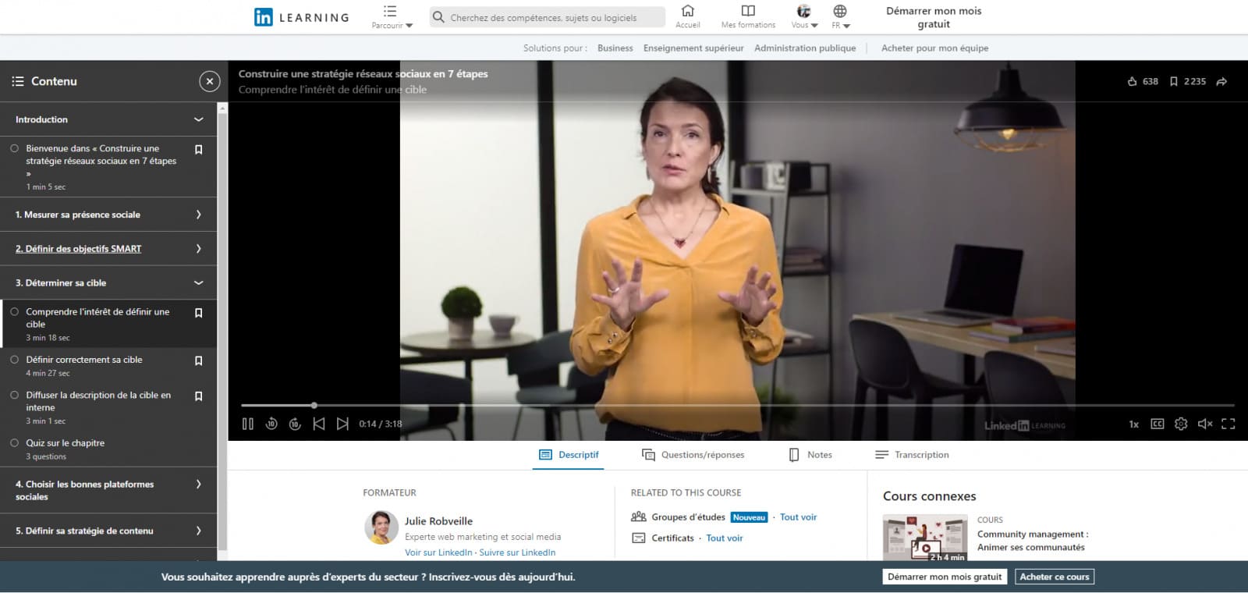Open Mes formations
The height and width of the screenshot is (593, 1248).
pyautogui.click(x=748, y=17)
